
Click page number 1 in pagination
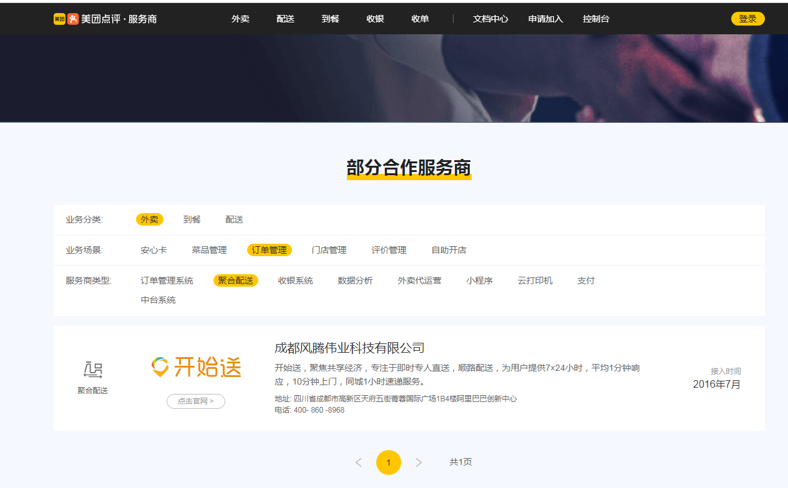pyautogui.click(x=388, y=462)
